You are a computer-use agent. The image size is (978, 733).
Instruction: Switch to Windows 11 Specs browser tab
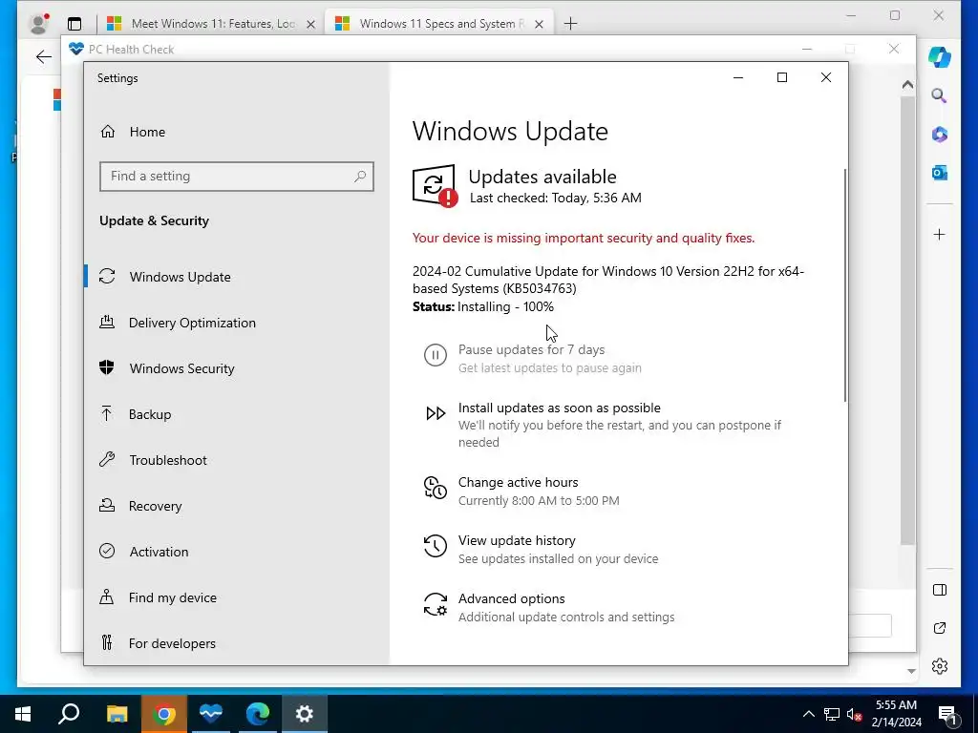[438, 24]
